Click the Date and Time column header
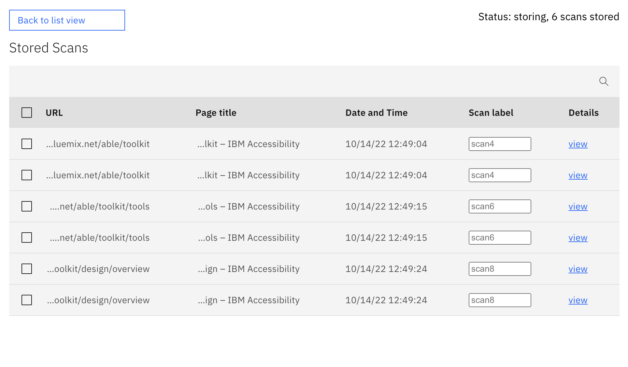Screen dimensions: 628x367 376,112
